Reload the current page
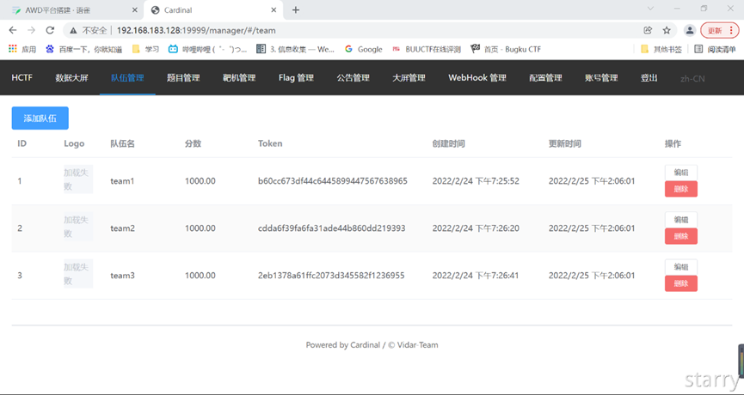 50,30
